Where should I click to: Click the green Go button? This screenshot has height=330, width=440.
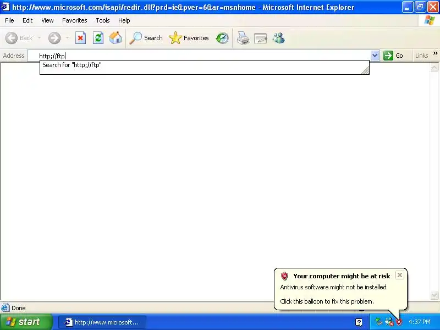coord(393,56)
